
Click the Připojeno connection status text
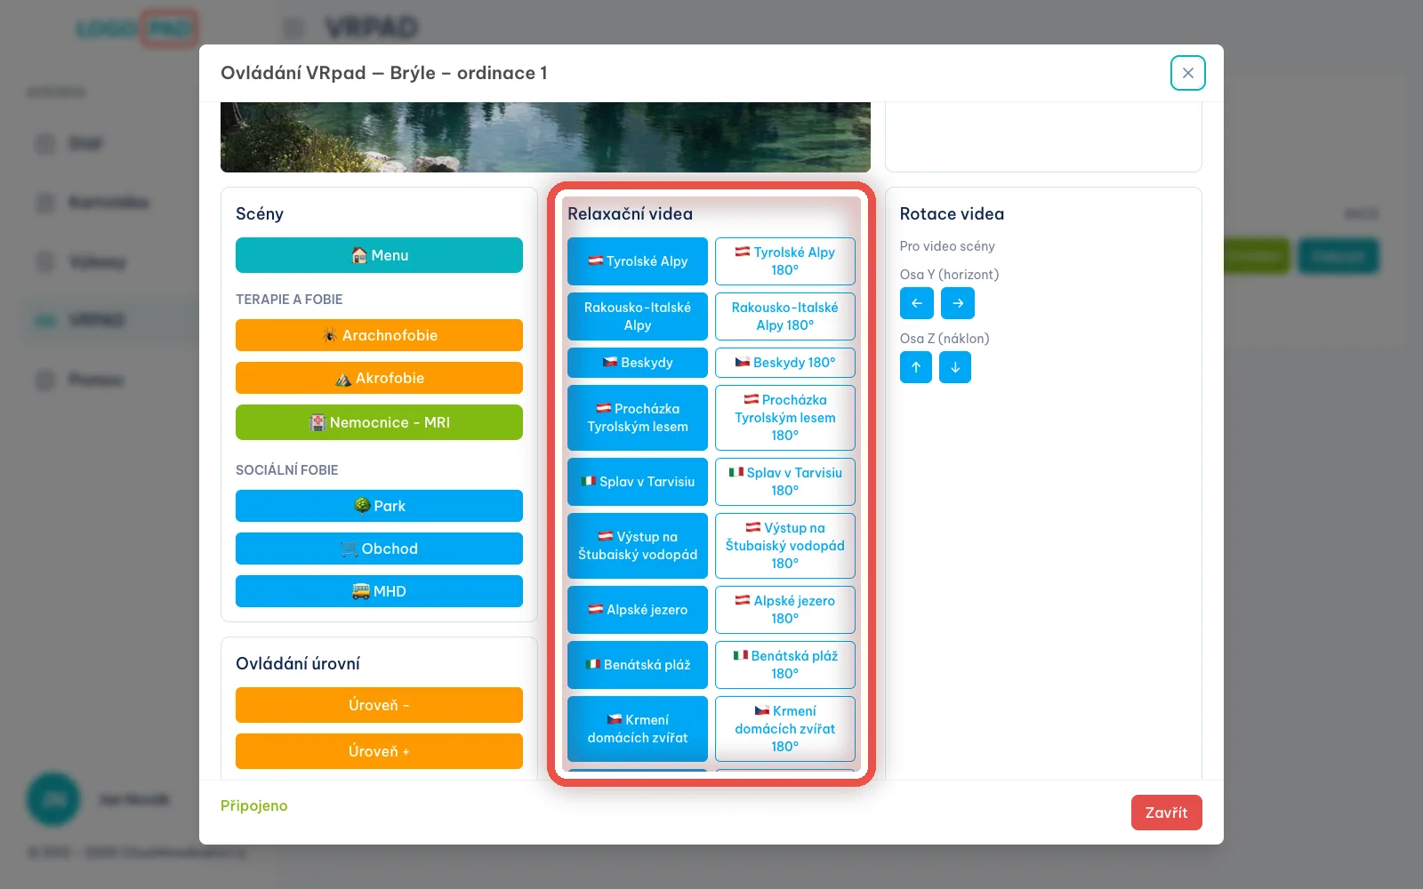(254, 805)
